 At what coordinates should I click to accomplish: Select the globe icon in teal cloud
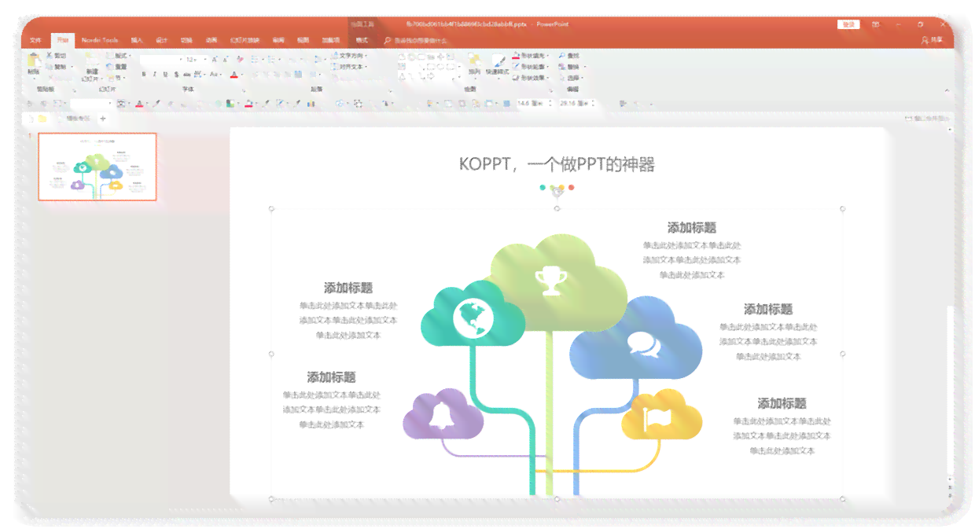473,318
